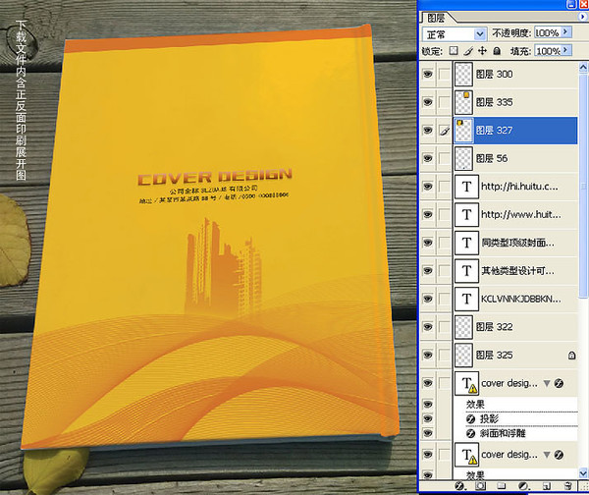Screen dimensions: 589x495
Task: Select layer 图层 56
Action: (515, 158)
